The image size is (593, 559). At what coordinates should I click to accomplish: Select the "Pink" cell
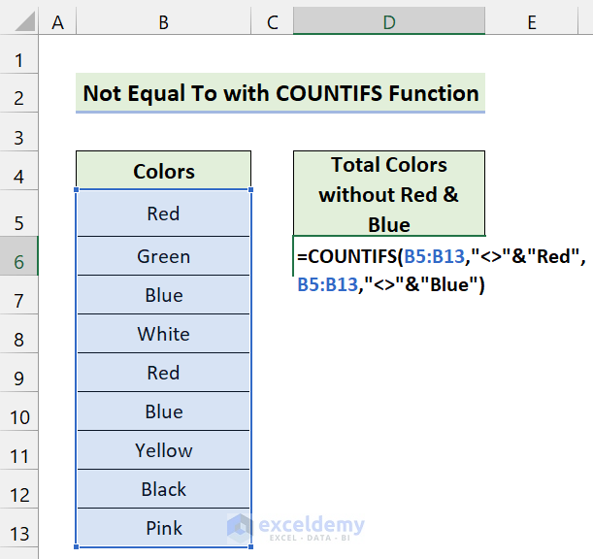click(x=163, y=528)
